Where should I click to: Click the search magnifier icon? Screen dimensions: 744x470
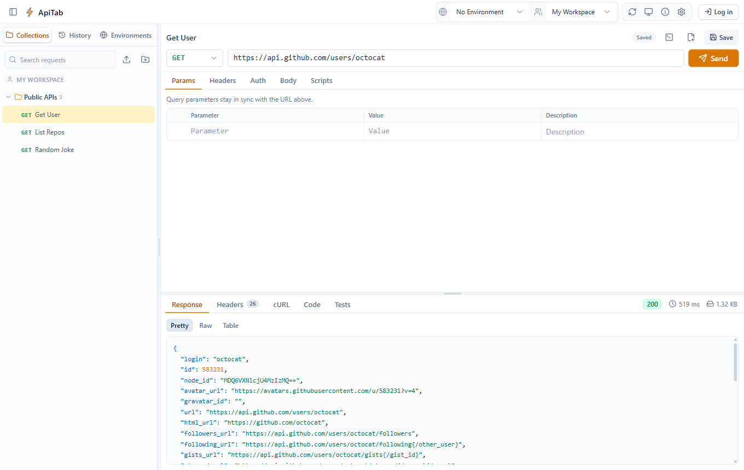pyautogui.click(x=13, y=60)
